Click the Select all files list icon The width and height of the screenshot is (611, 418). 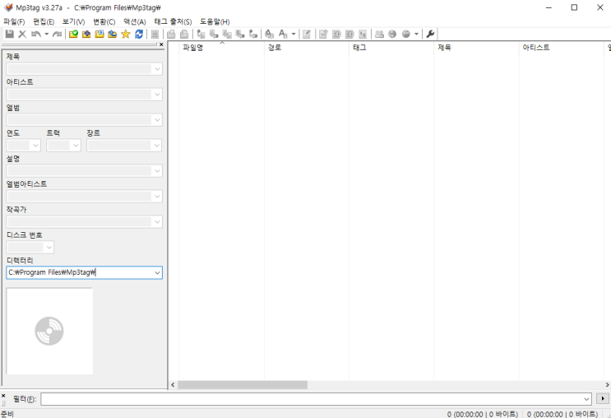click(x=155, y=34)
